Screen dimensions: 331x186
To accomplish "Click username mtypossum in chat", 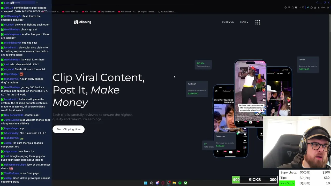I will 11,151.
